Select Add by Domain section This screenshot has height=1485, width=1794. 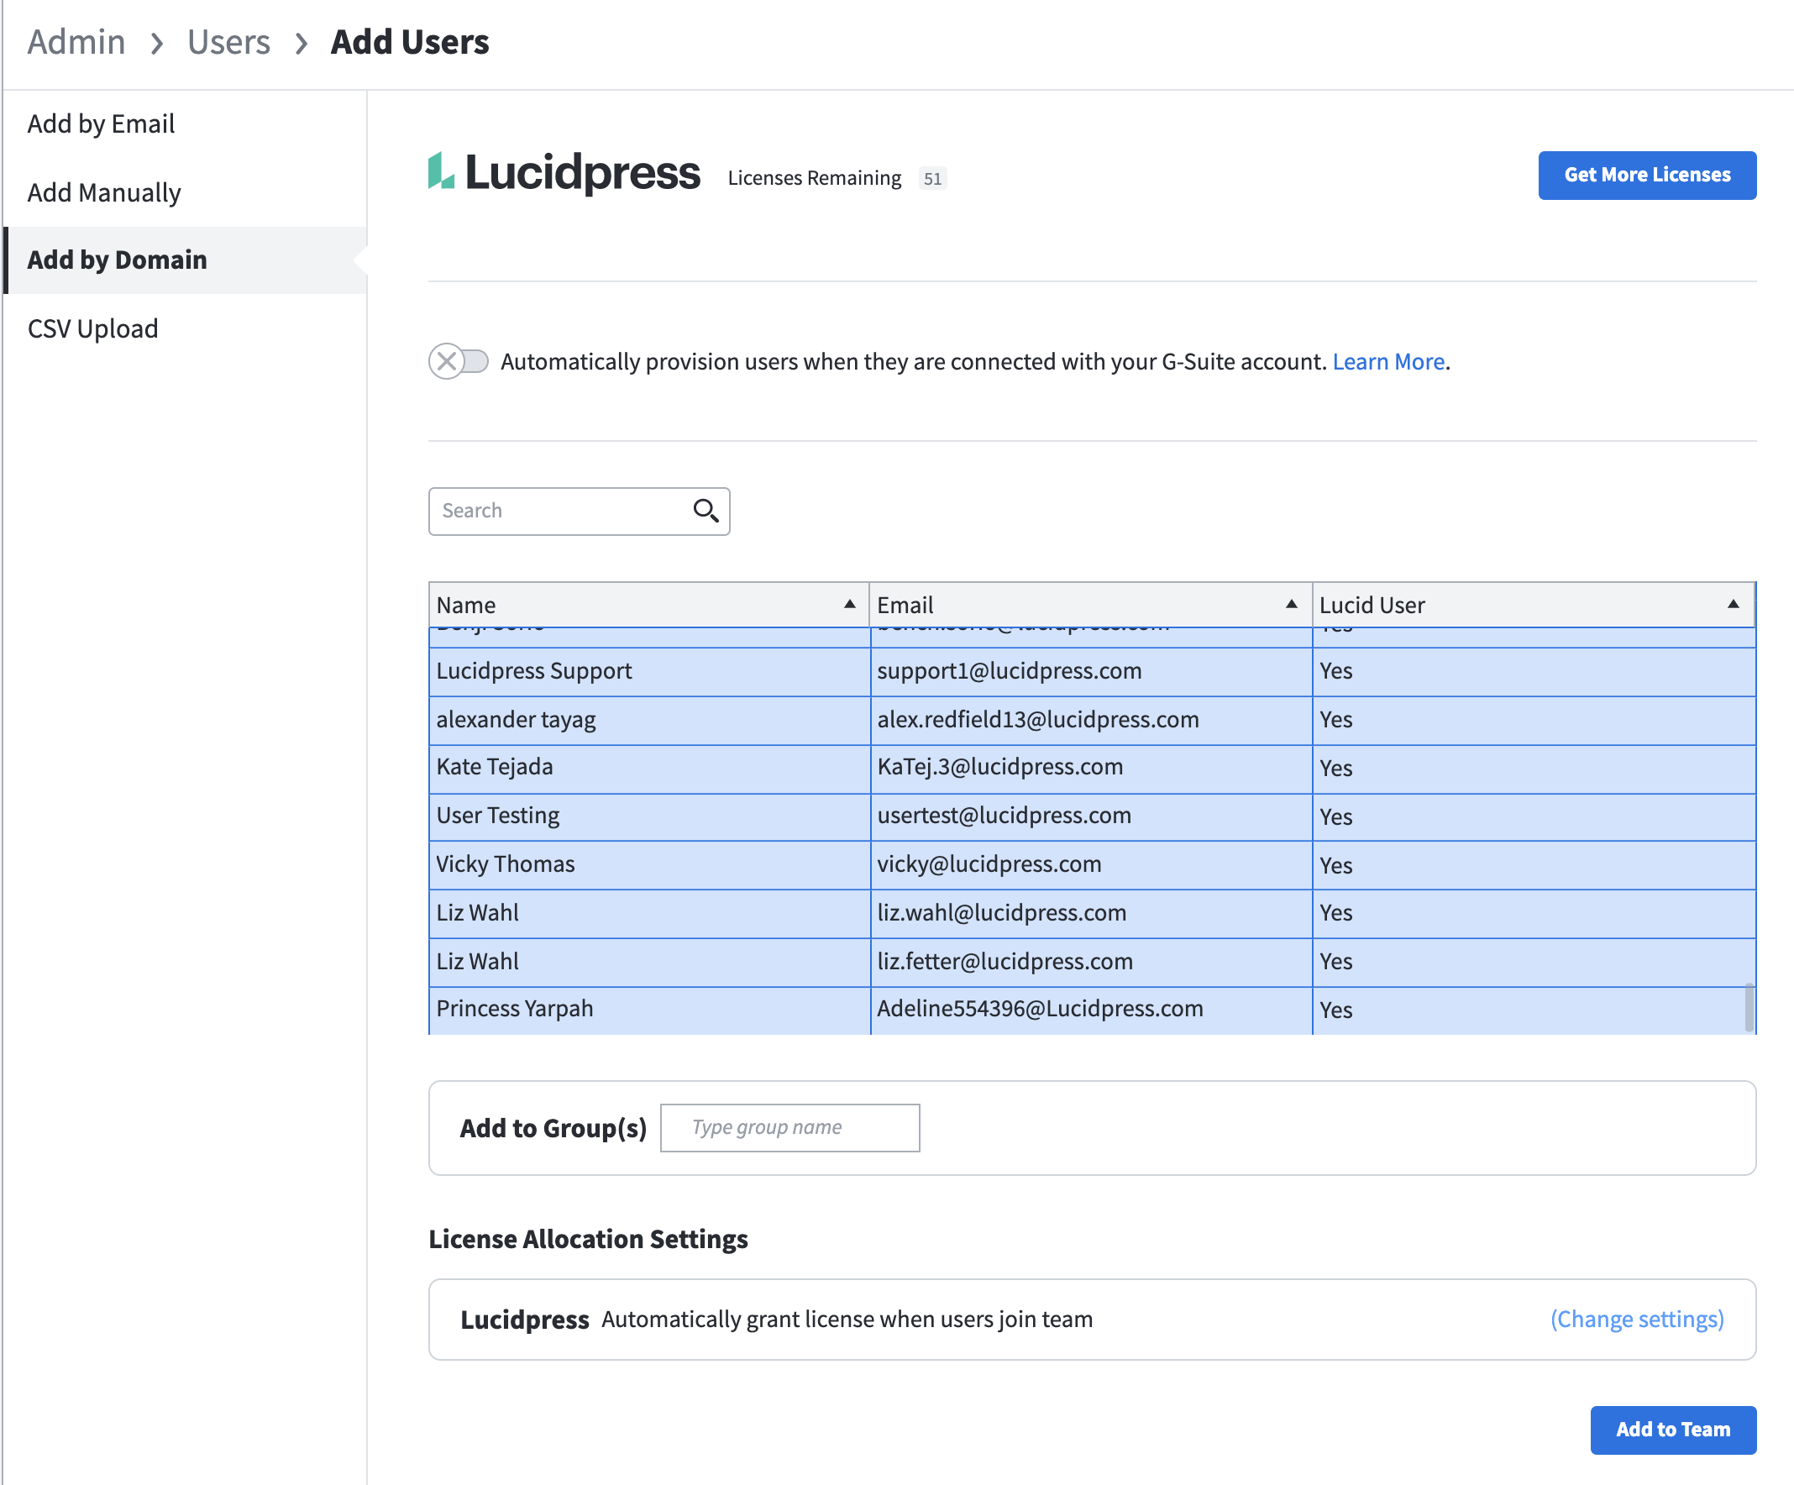(x=186, y=260)
